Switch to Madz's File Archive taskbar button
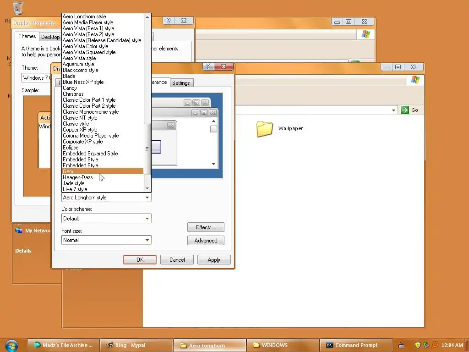Image resolution: width=469 pixels, height=352 pixels. pos(64,345)
